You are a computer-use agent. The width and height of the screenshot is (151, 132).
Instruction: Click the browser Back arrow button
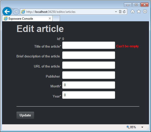[x=7, y=12]
